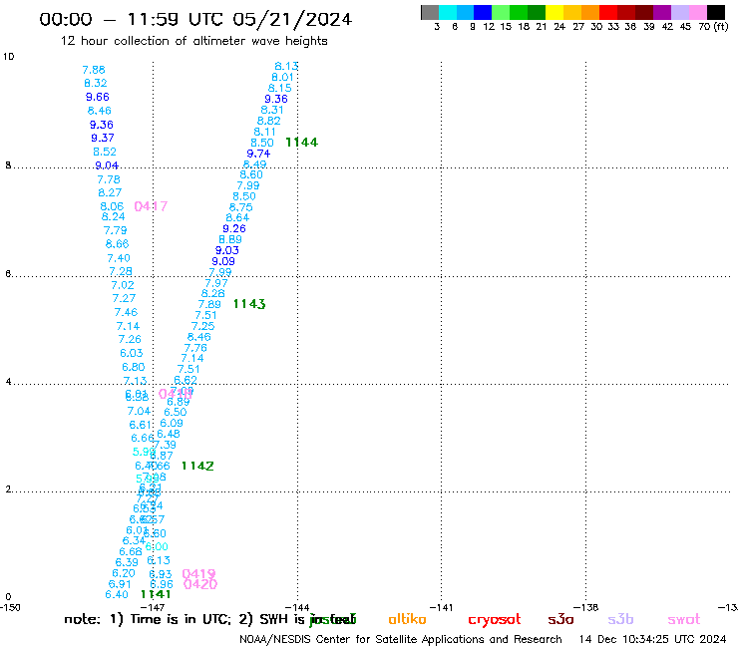
Task: Click the wave height value '7.02'
Action: click(x=123, y=285)
